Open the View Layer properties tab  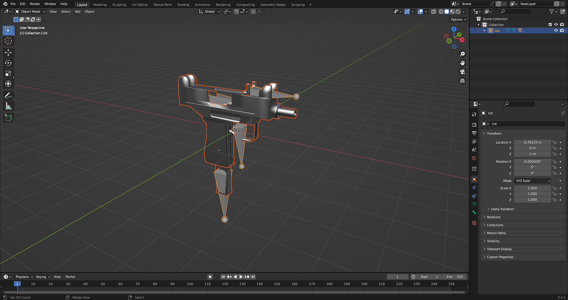click(x=474, y=141)
